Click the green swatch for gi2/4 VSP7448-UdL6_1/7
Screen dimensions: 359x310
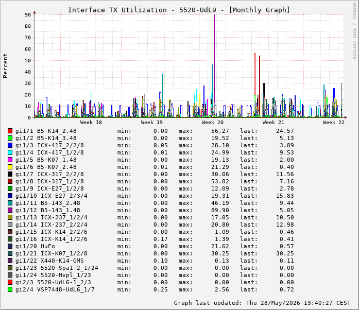pyautogui.click(x=10, y=289)
